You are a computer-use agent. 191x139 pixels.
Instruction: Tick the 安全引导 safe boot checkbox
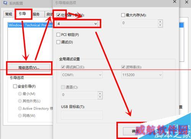(x=15, y=86)
